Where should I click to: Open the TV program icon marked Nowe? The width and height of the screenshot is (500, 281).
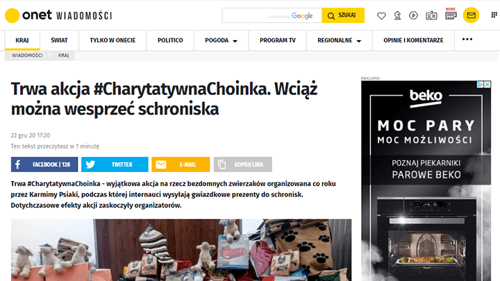click(451, 15)
